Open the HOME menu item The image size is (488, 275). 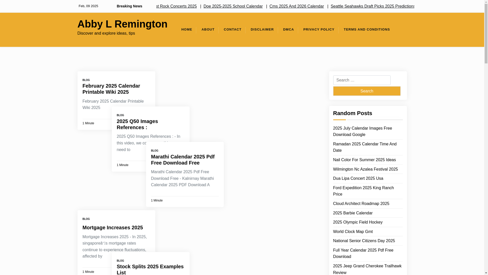coord(187,30)
